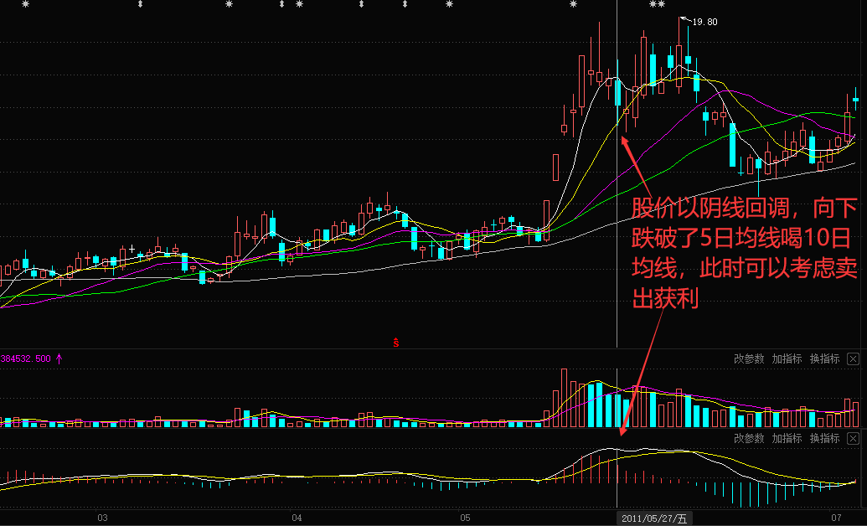
Task: Close the volume indicator panel
Action: (x=853, y=358)
